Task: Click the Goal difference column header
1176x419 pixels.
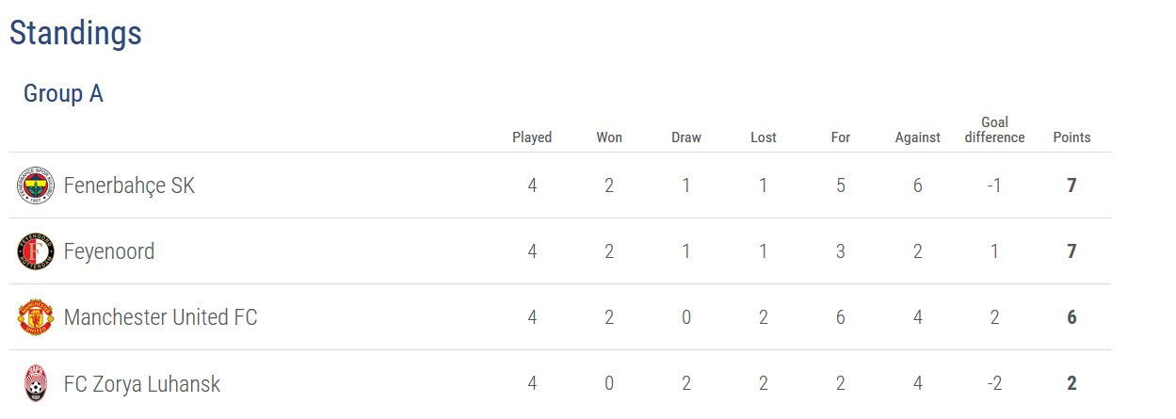Action: point(994,130)
